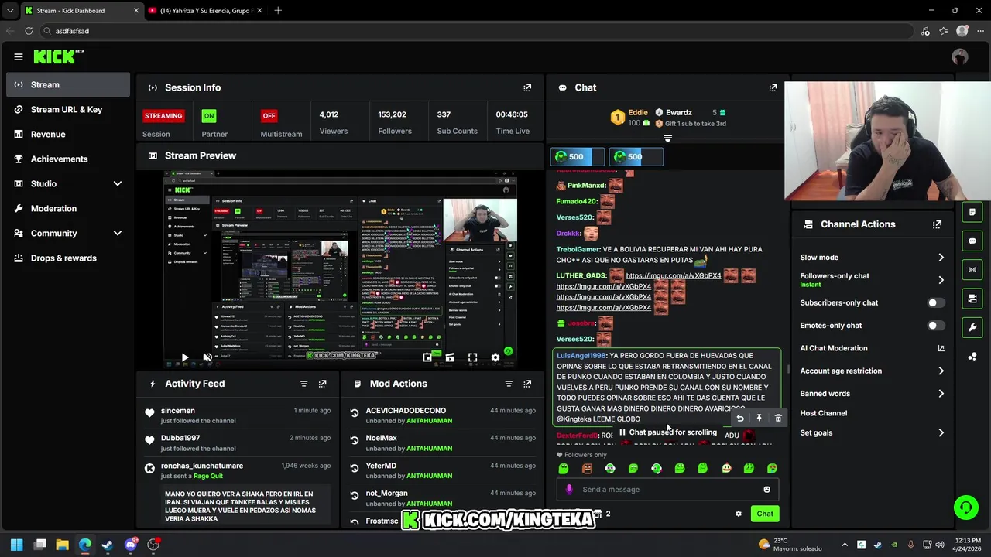Click the reply icon on highlighted chat message
991x557 pixels.
pos(740,419)
